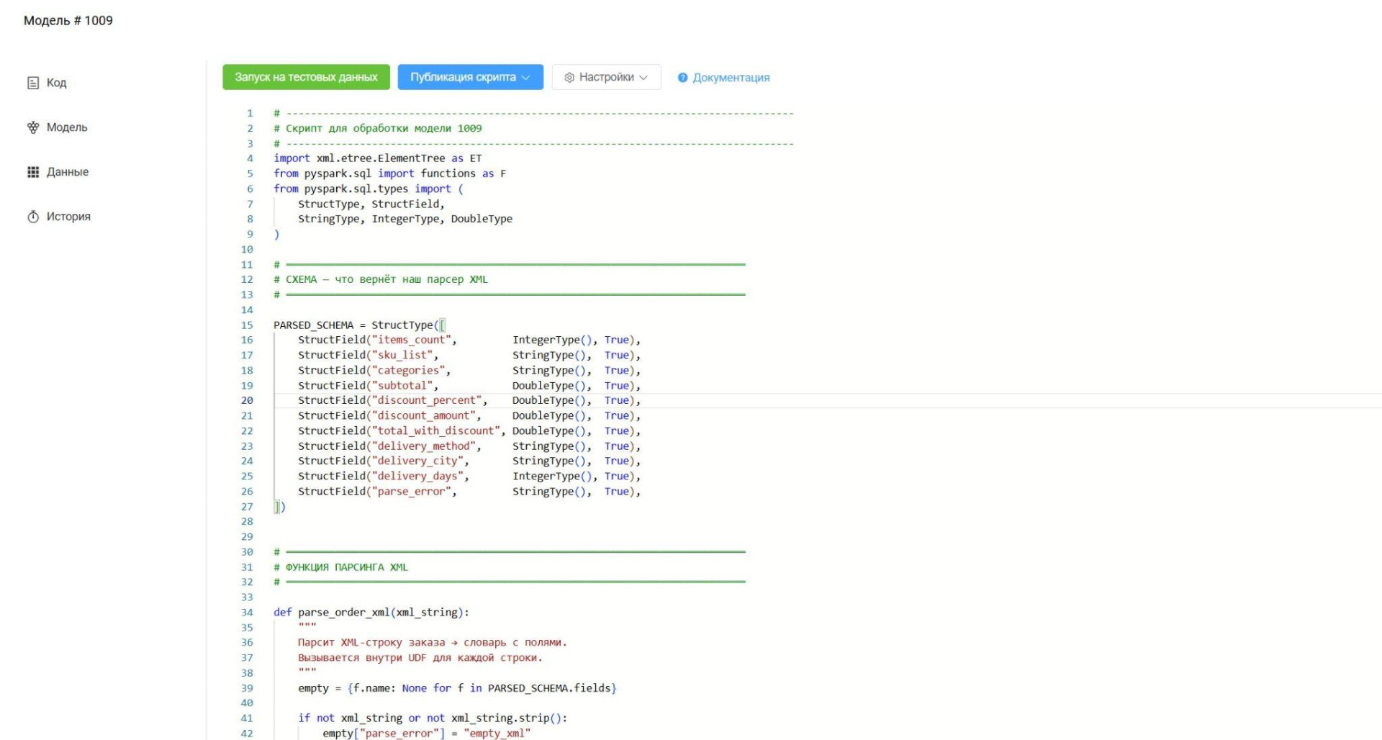
Task: Click the Модель # 1009 page title
Action: point(68,20)
